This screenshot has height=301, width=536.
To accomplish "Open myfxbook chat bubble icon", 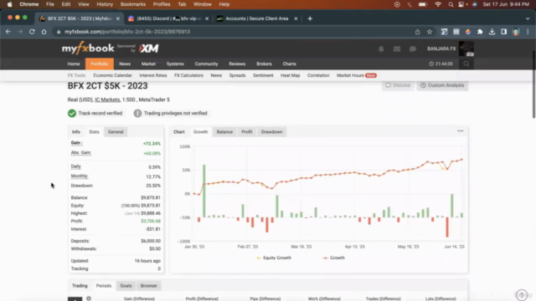I will [413, 48].
